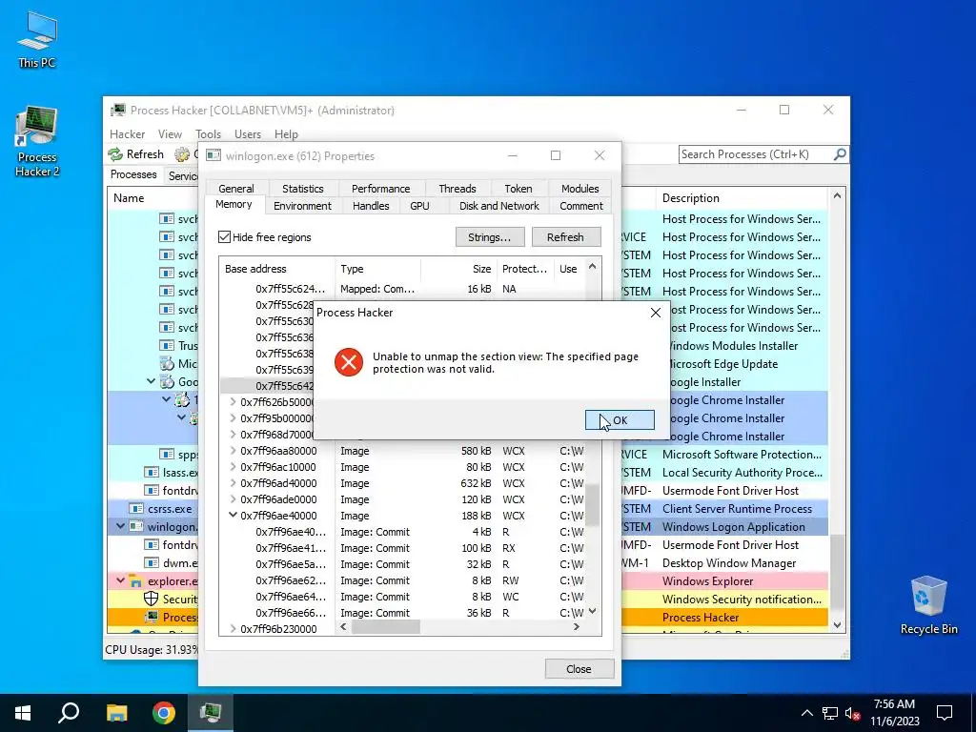Select the Processes tab in main window
976x732 pixels.
[133, 174]
